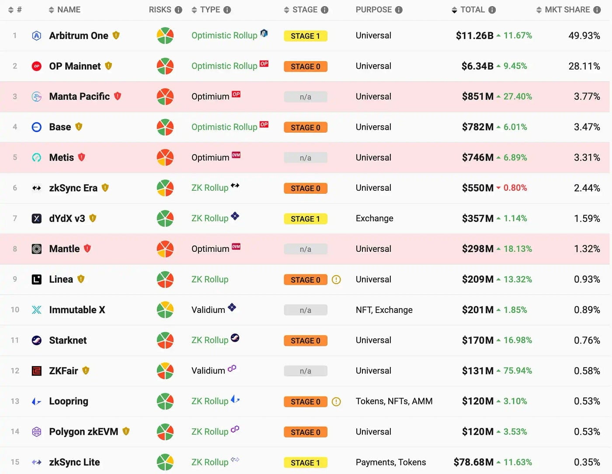Click the STAGE 1 badge for Arbitrum One
The image size is (612, 474).
tap(305, 36)
